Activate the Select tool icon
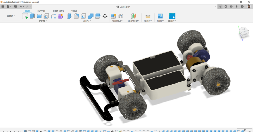Viewport: 253px width, 132px height. [x=172, y=16]
